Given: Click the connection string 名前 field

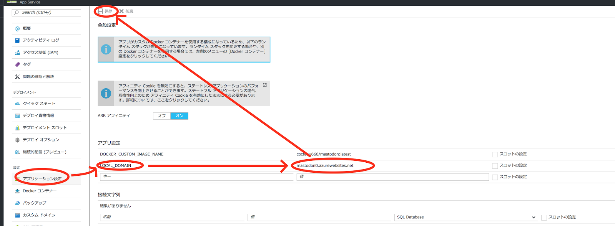Looking at the screenshot, I should [172, 217].
